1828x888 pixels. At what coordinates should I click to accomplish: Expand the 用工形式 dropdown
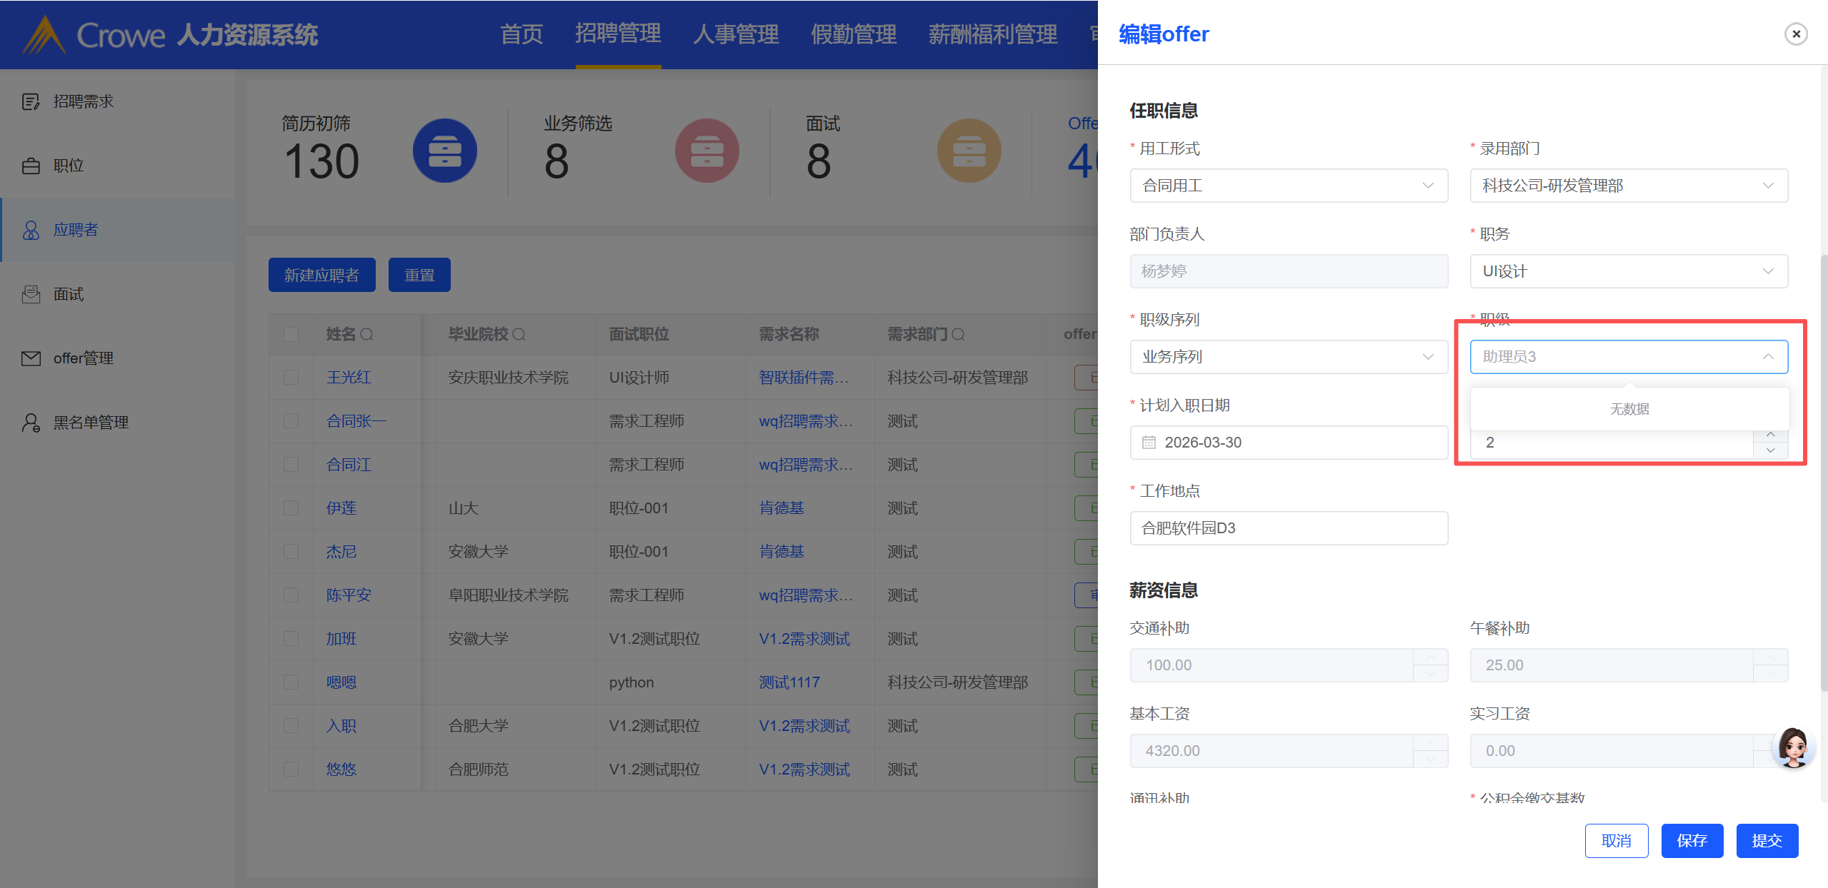coord(1288,186)
